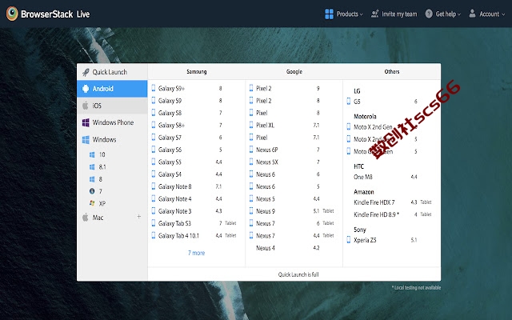Click the Invite my team icon

(374, 14)
